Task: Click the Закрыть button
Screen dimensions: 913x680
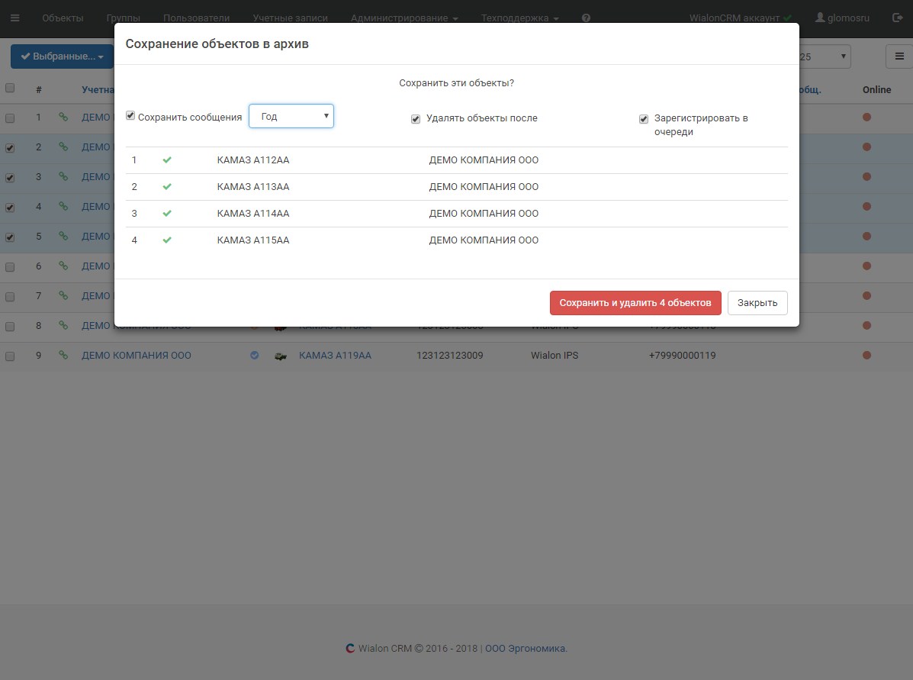Action: 757,303
